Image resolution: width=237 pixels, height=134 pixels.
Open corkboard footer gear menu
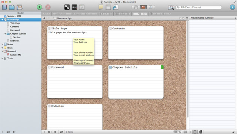56,132
